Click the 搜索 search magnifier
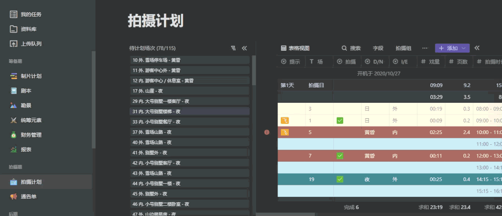 [x=344, y=48]
